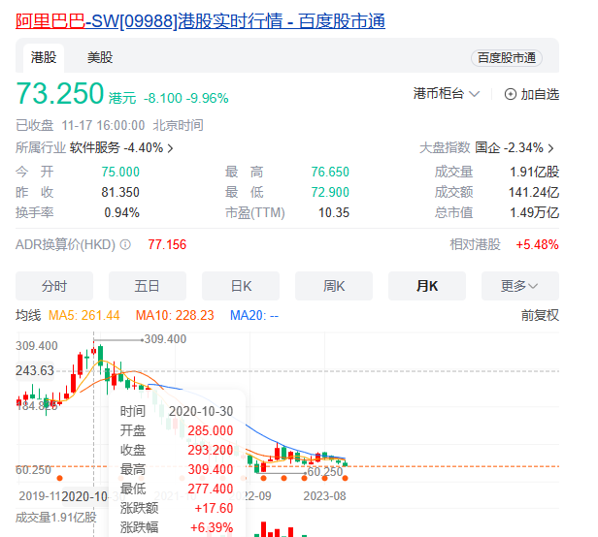Image resolution: width=598 pixels, height=537 pixels.
Task: Select the 日K chart tab
Action: coord(241,286)
